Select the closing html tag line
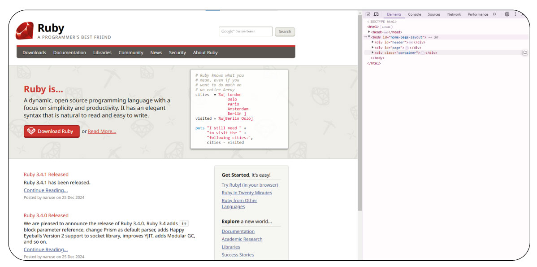The width and height of the screenshot is (537, 267). tap(374, 63)
